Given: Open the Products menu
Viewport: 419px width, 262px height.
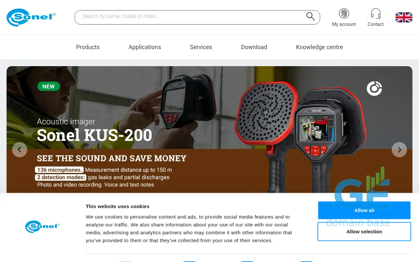Looking at the screenshot, I should pyautogui.click(x=88, y=47).
